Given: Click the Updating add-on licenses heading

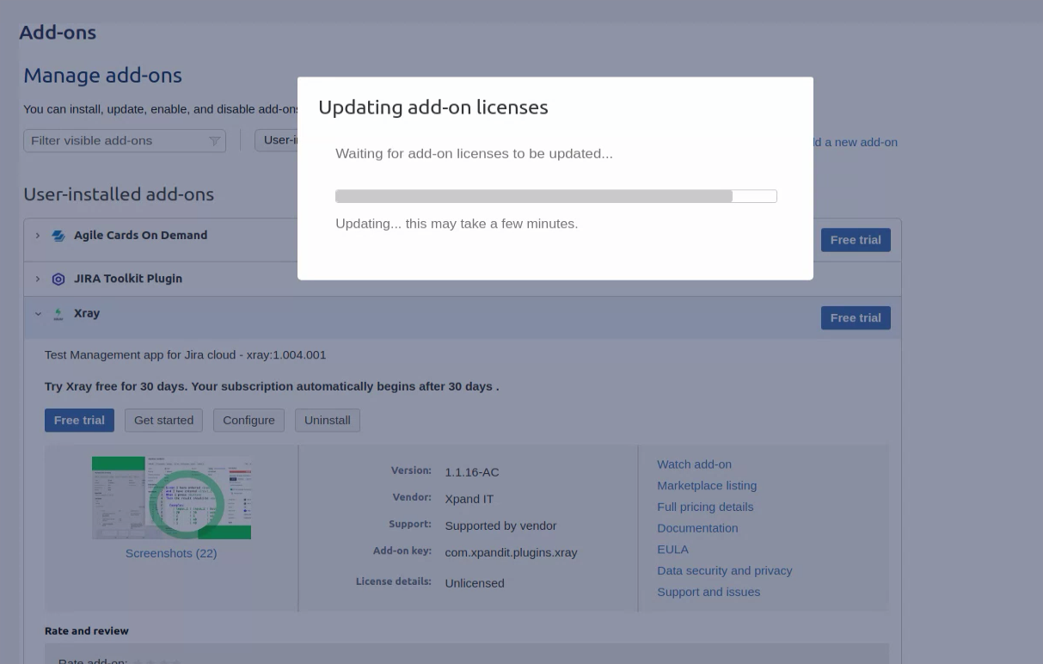Looking at the screenshot, I should tap(433, 108).
